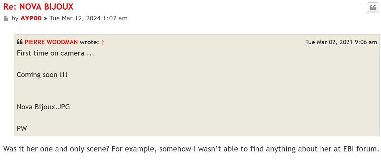Click the quotation mark icon in quote box
The width and height of the screenshot is (381, 160).
[20, 42]
